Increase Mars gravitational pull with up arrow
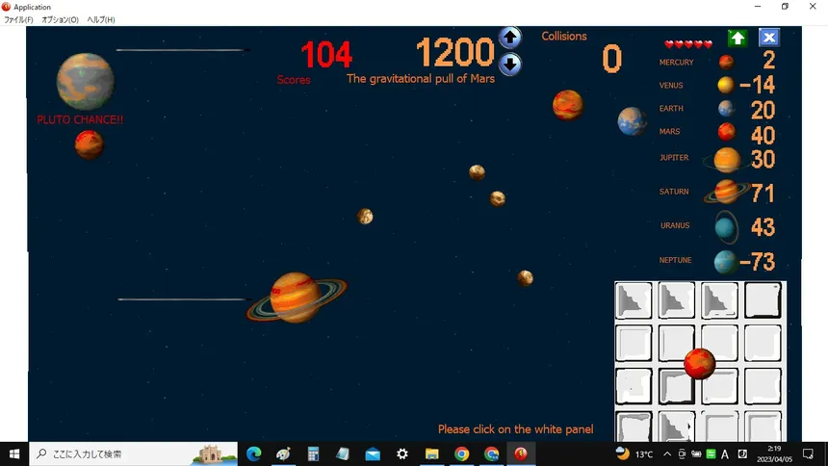Screen dimensions: 828x466 (509, 38)
